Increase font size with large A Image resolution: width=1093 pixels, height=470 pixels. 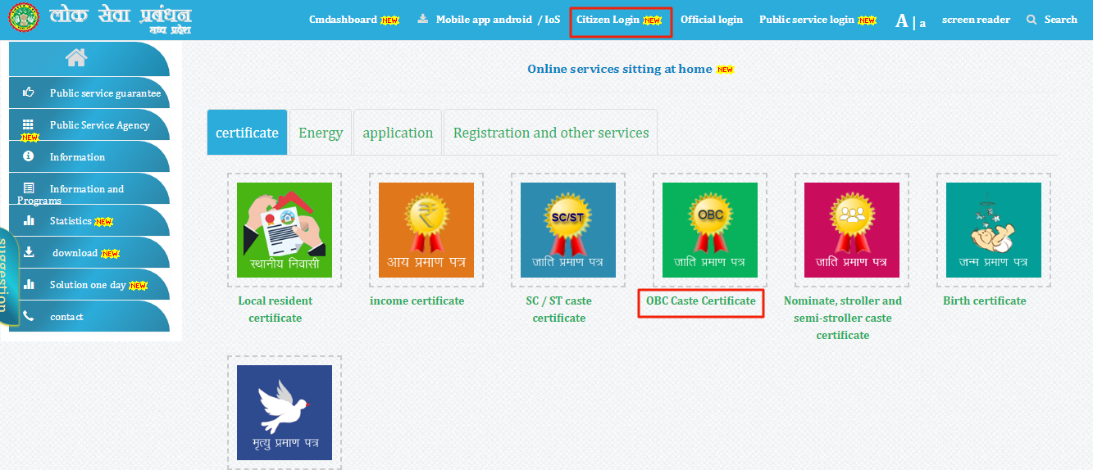[902, 21]
